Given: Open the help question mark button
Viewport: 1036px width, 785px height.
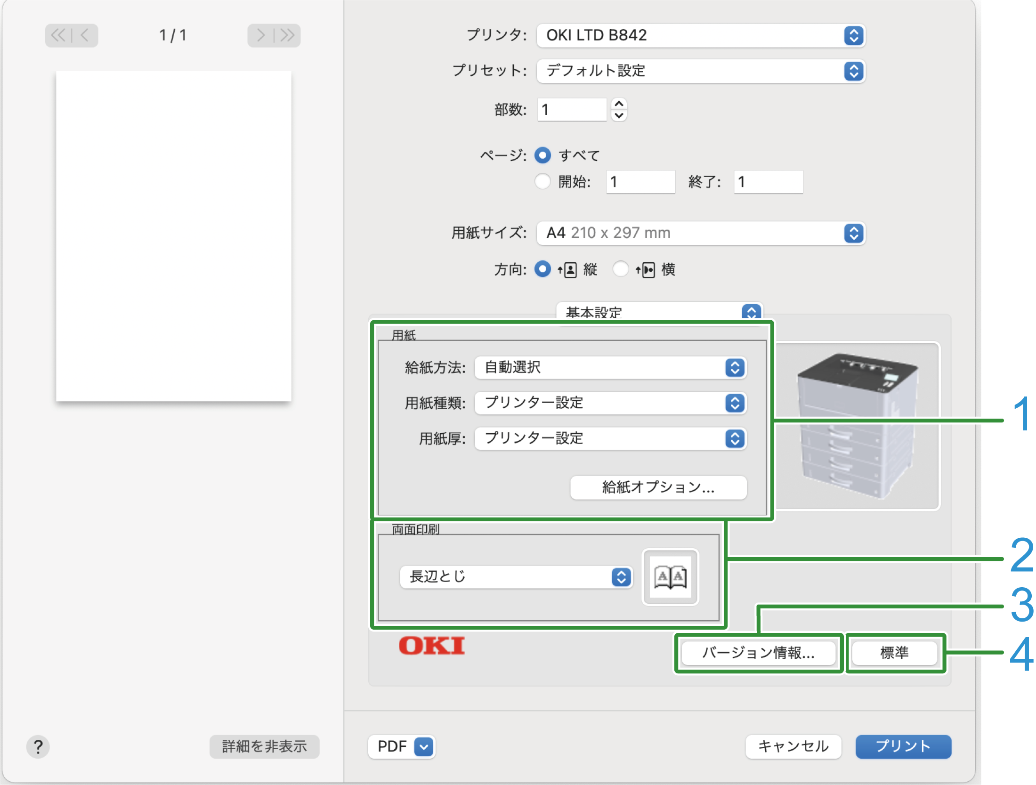Looking at the screenshot, I should [x=38, y=746].
